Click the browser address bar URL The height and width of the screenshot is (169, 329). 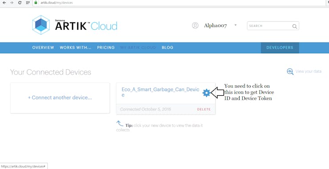[56, 3]
